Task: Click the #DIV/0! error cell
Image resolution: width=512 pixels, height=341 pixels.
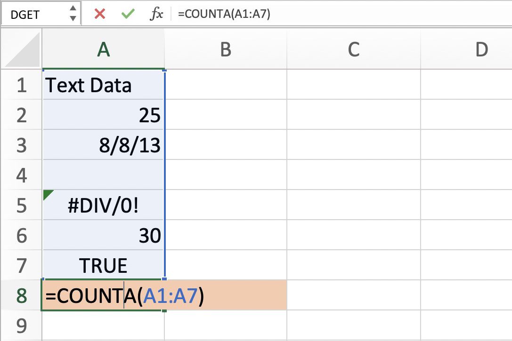Action: tap(103, 206)
